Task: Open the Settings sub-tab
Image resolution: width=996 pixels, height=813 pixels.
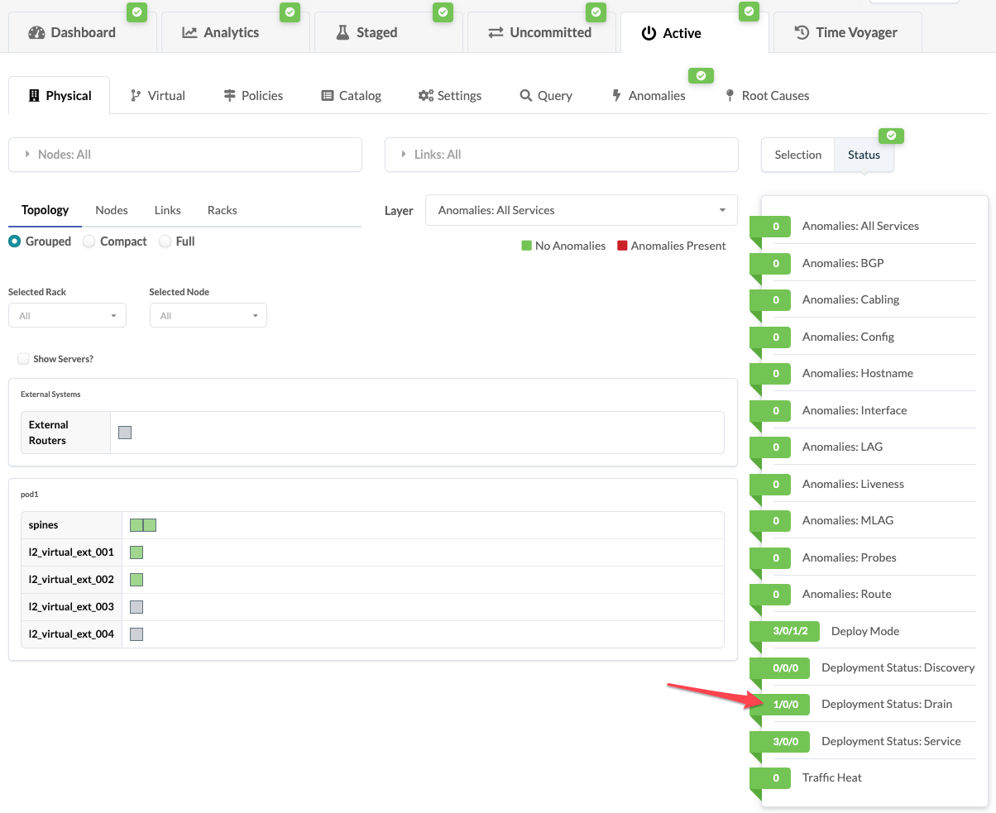Action: coord(450,96)
